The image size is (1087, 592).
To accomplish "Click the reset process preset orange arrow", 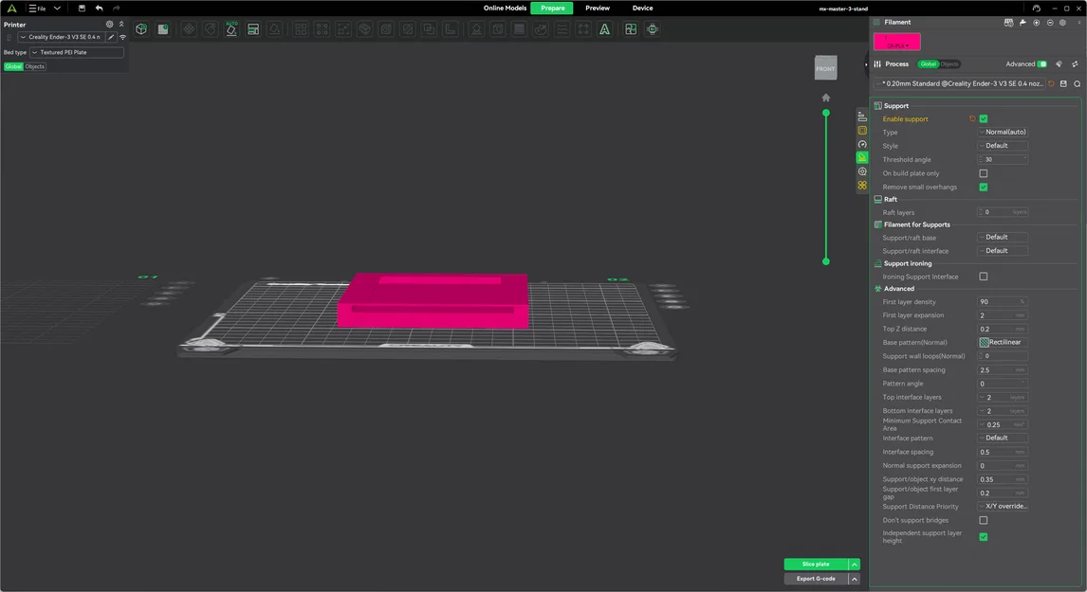I will 1052,83.
